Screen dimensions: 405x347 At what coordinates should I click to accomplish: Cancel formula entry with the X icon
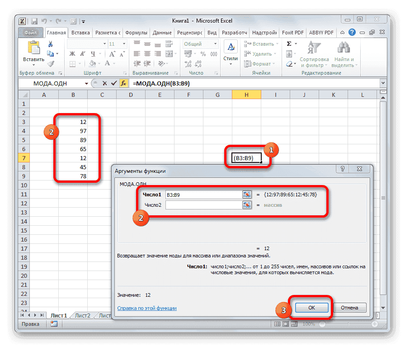coord(104,83)
